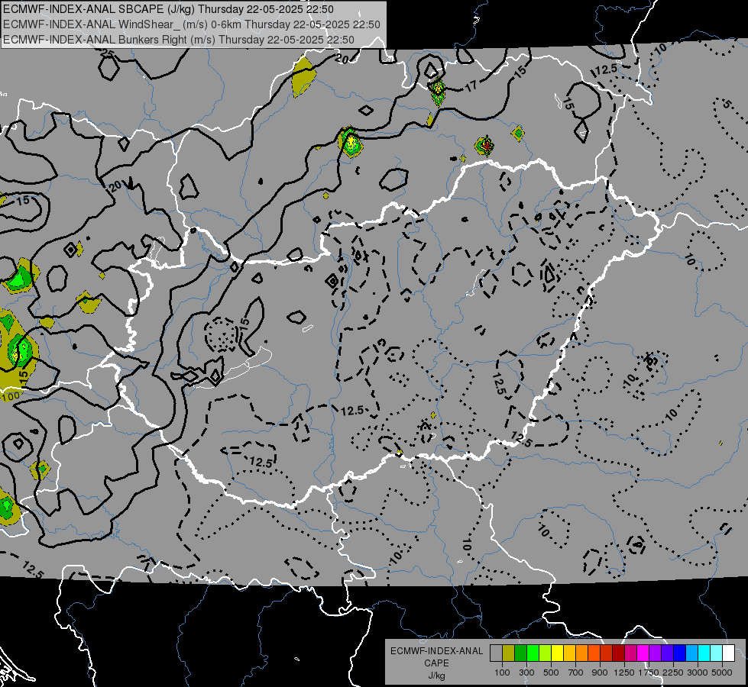
Task: Select the SBCAPE (J/kg) header line
Action: coord(168,9)
